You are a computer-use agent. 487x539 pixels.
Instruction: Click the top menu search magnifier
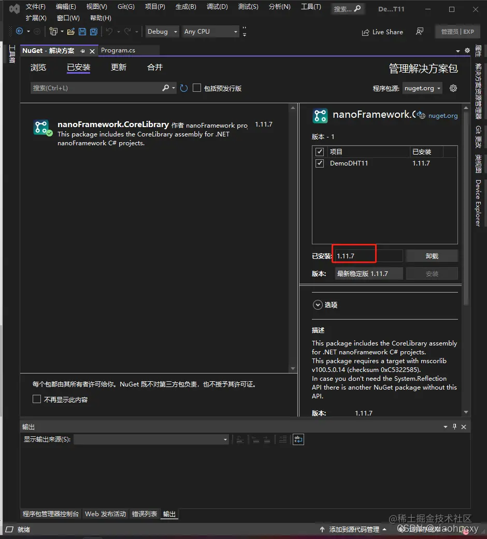[357, 8]
